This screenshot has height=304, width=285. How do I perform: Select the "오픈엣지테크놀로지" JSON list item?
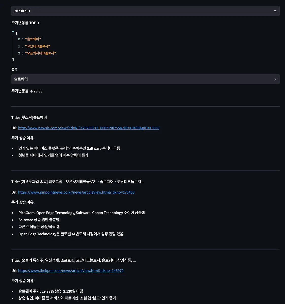click(40, 53)
